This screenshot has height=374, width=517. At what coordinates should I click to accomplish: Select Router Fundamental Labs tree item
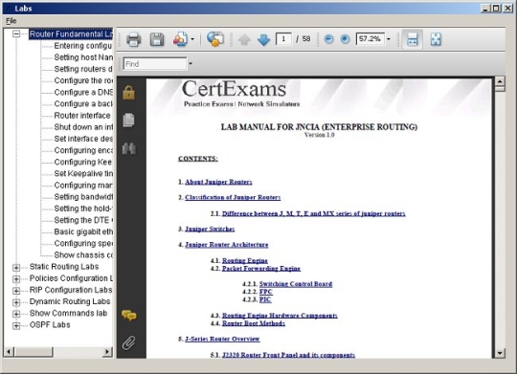click(71, 33)
